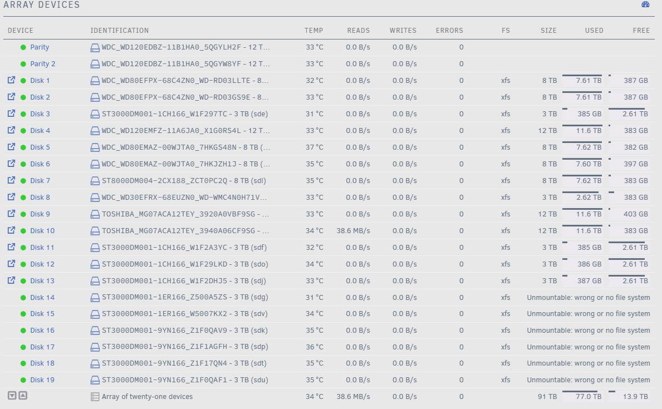Click the array list icon in the totals row
This screenshot has width=662, height=409.
pyautogui.click(x=95, y=397)
